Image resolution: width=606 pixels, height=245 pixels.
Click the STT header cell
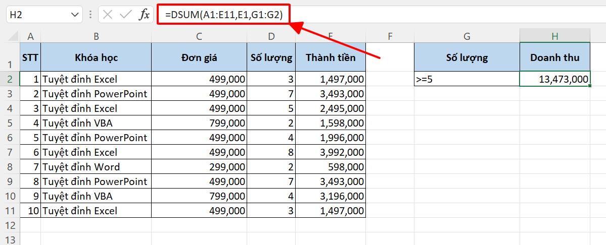(30, 57)
